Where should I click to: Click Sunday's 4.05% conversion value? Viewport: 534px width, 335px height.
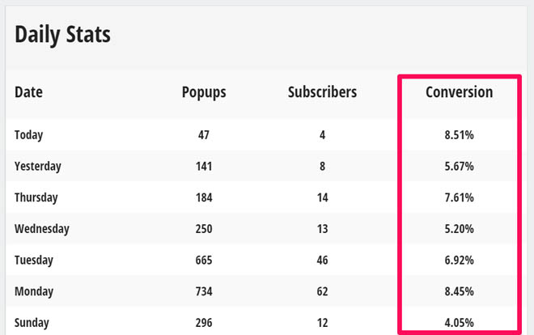pos(459,323)
